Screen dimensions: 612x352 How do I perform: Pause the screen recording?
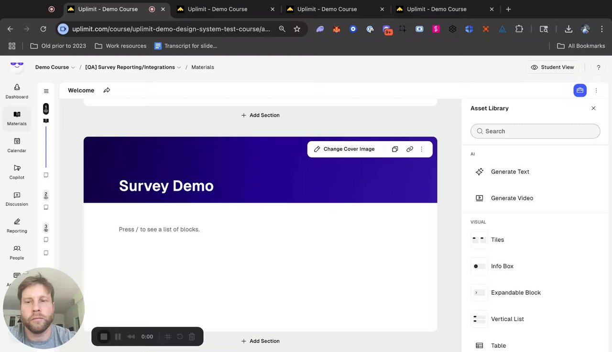pos(118,337)
